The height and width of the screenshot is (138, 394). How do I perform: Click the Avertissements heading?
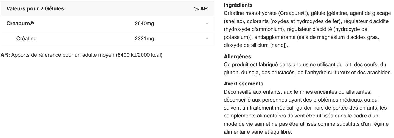tap(243, 84)
